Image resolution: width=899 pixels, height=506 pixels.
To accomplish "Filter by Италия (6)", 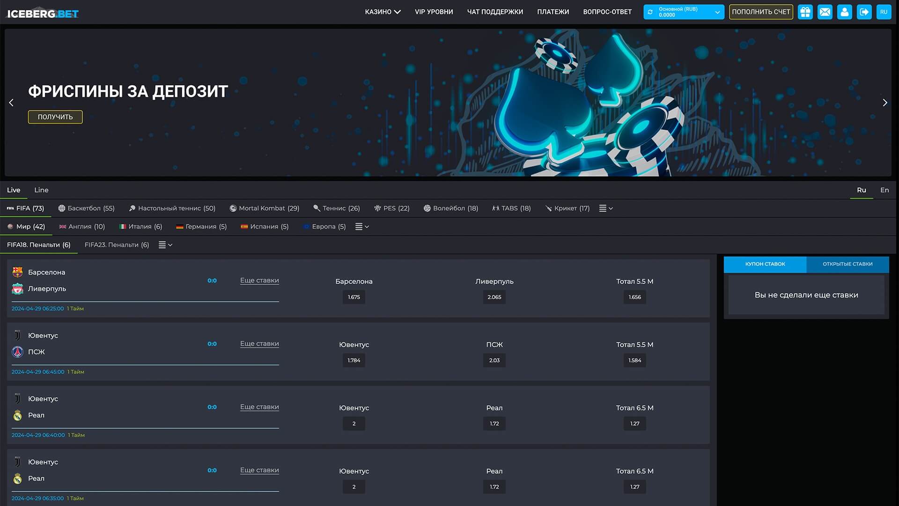I will [x=140, y=227].
